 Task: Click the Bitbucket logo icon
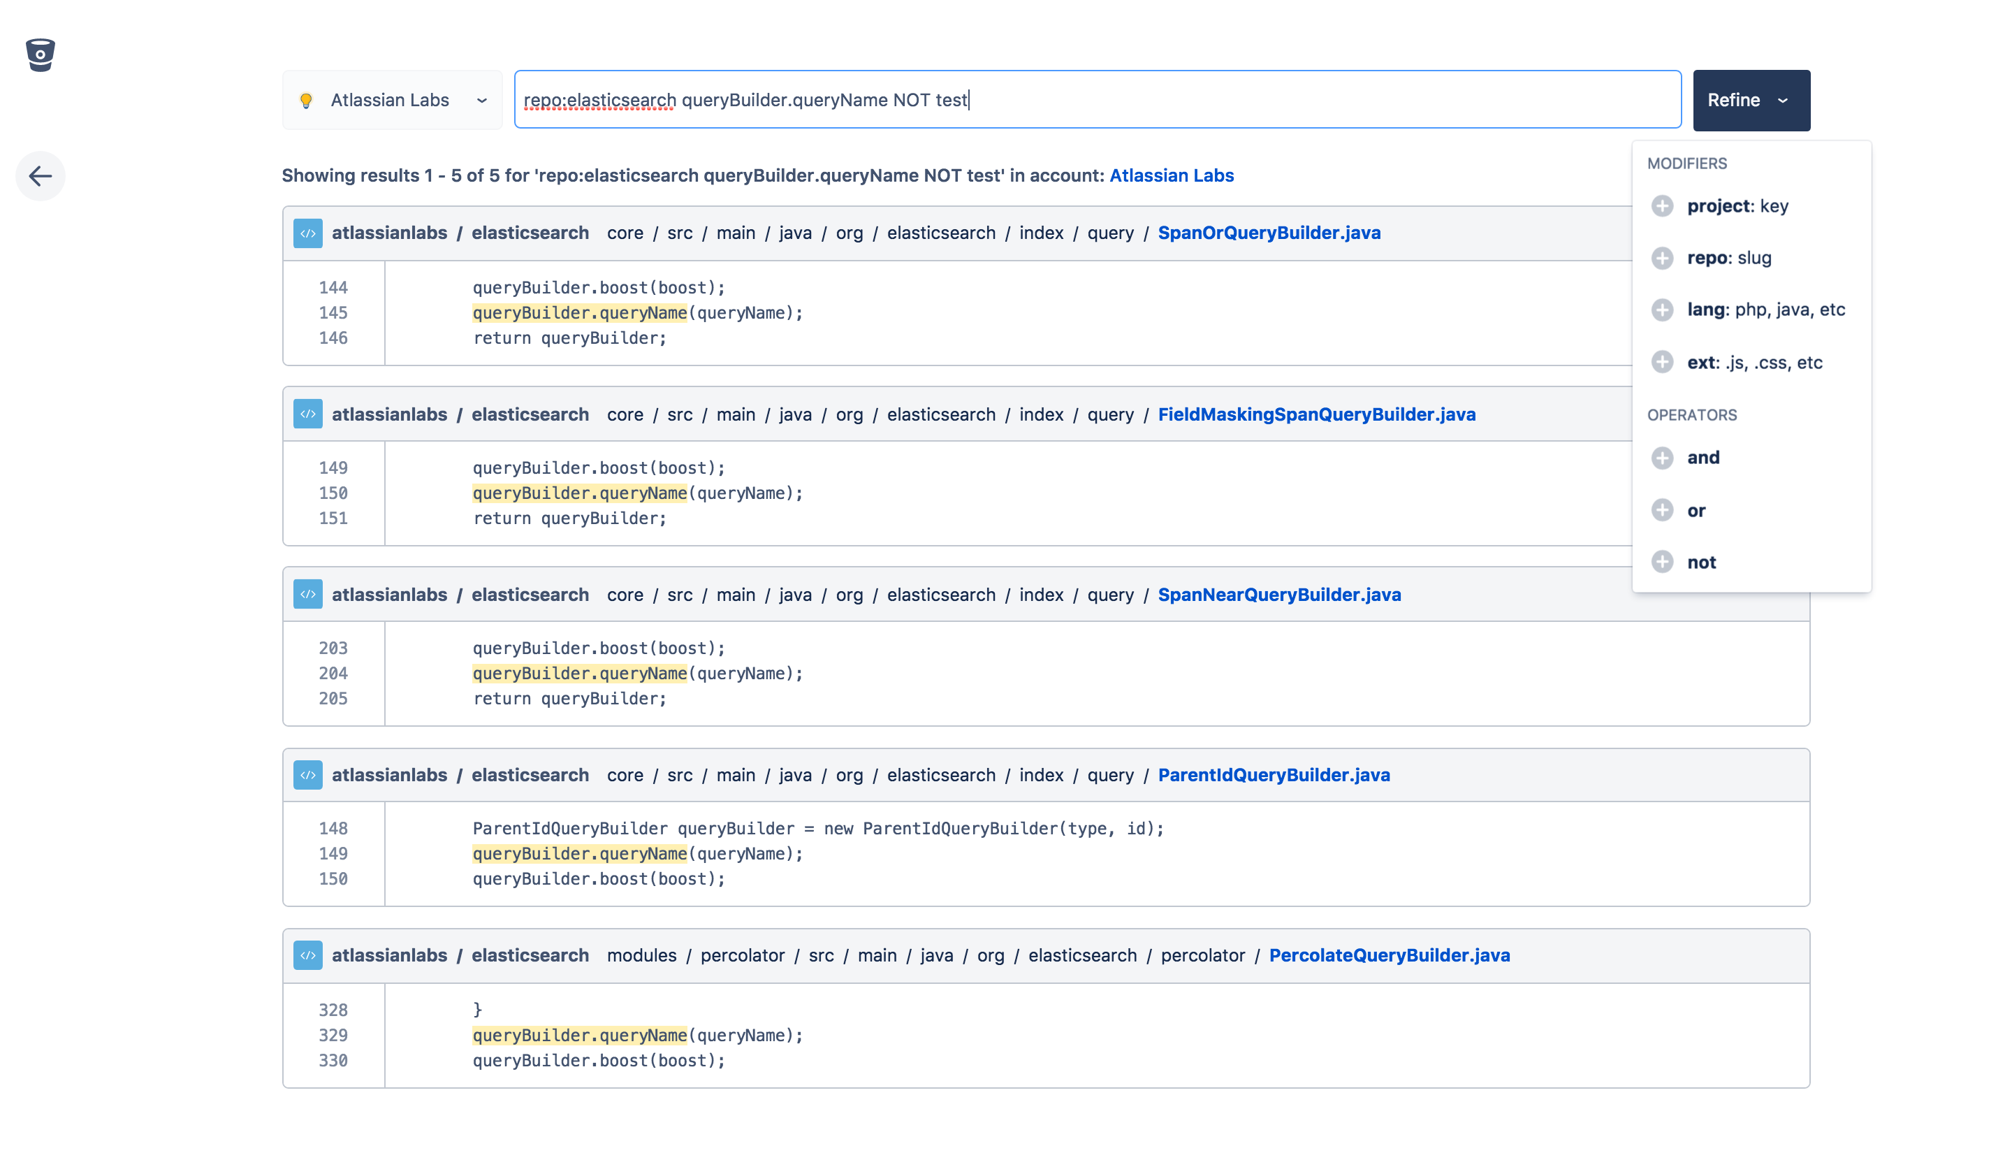coord(41,55)
